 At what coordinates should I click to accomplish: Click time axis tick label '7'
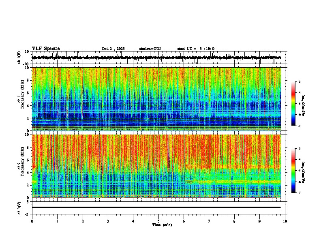coord(209,221)
